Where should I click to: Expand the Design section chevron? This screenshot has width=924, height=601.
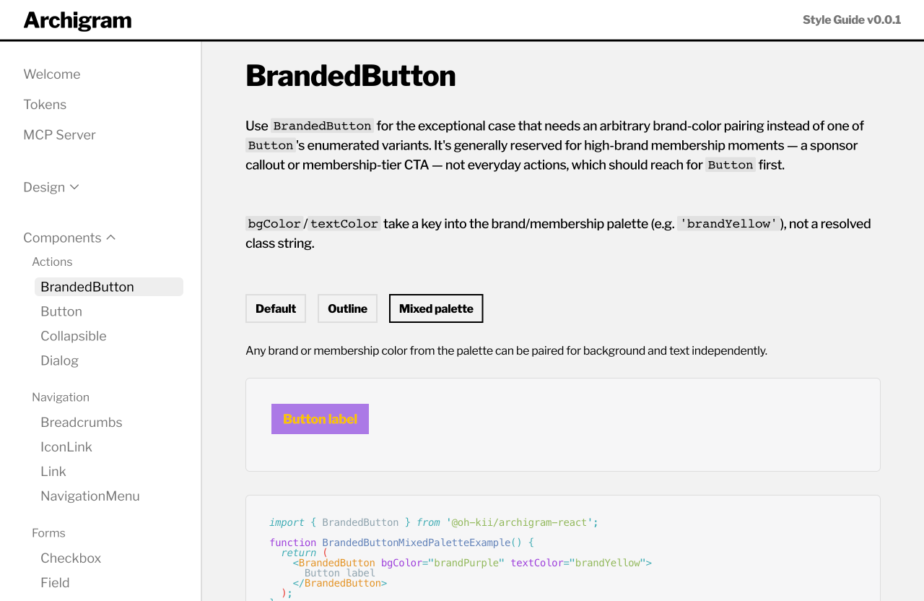74,187
